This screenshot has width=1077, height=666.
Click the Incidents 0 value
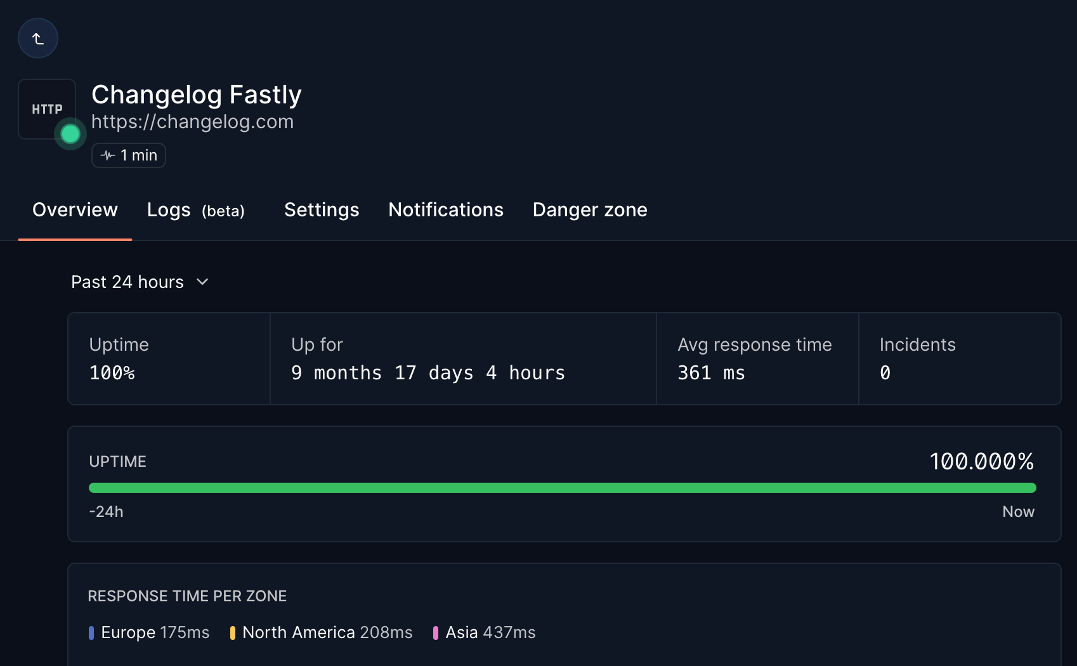coord(885,373)
